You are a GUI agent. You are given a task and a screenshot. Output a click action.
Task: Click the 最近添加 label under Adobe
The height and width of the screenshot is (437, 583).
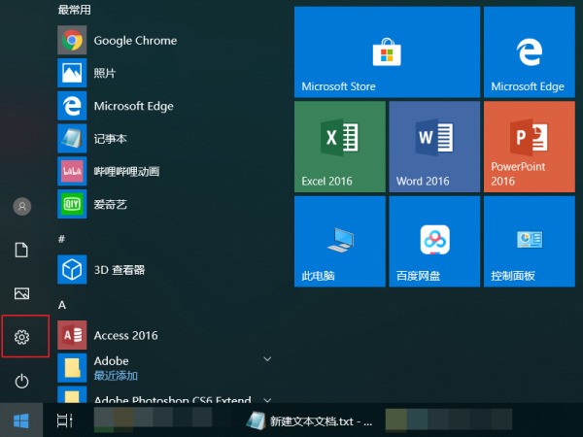(x=116, y=376)
